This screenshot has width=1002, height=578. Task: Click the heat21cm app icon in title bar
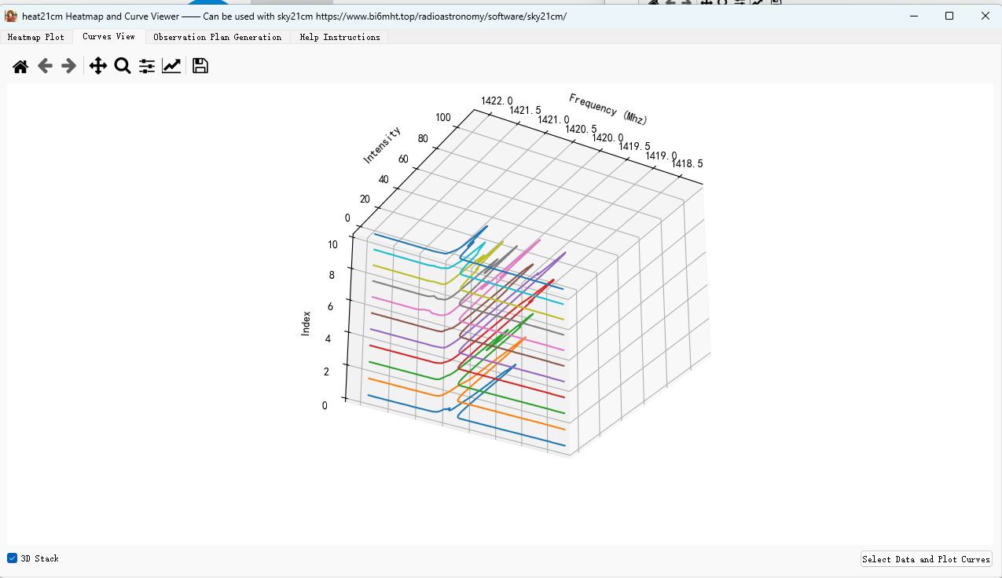click(11, 16)
